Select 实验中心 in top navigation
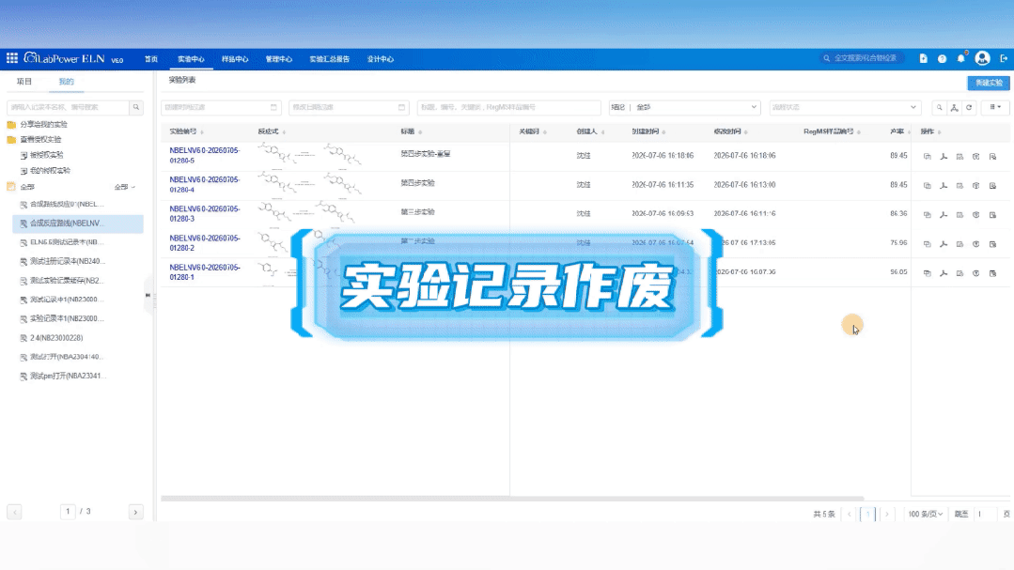The height and width of the screenshot is (570, 1014). (191, 59)
